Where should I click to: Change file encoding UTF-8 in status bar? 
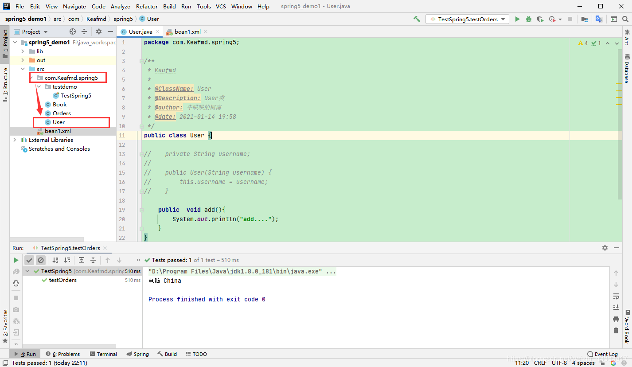point(559,363)
